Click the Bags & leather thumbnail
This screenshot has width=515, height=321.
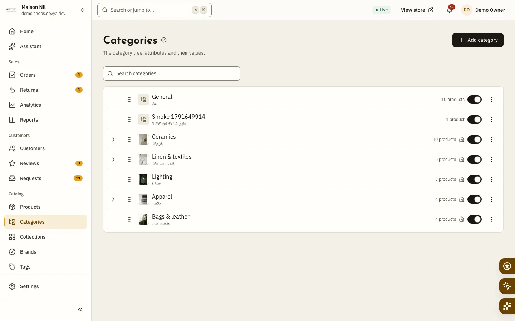click(x=143, y=219)
